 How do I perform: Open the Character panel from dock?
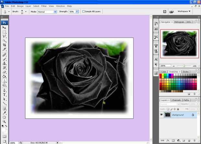point(156,60)
